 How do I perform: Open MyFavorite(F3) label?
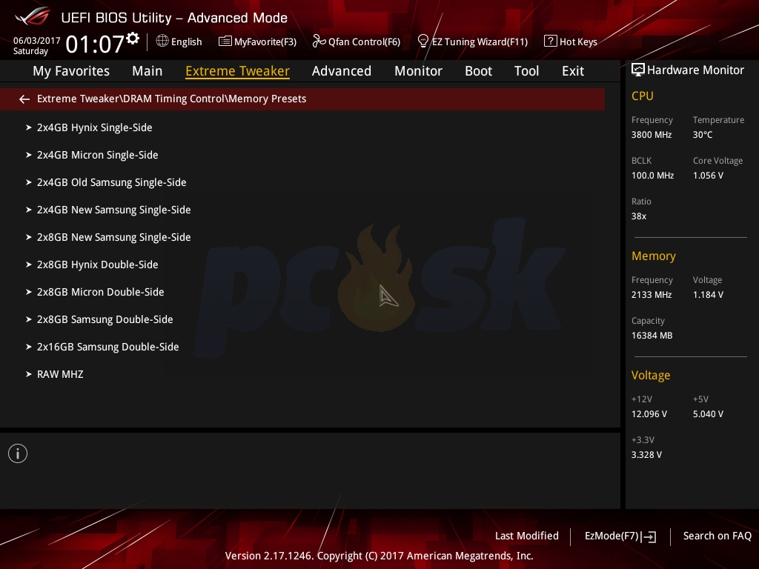(265, 41)
